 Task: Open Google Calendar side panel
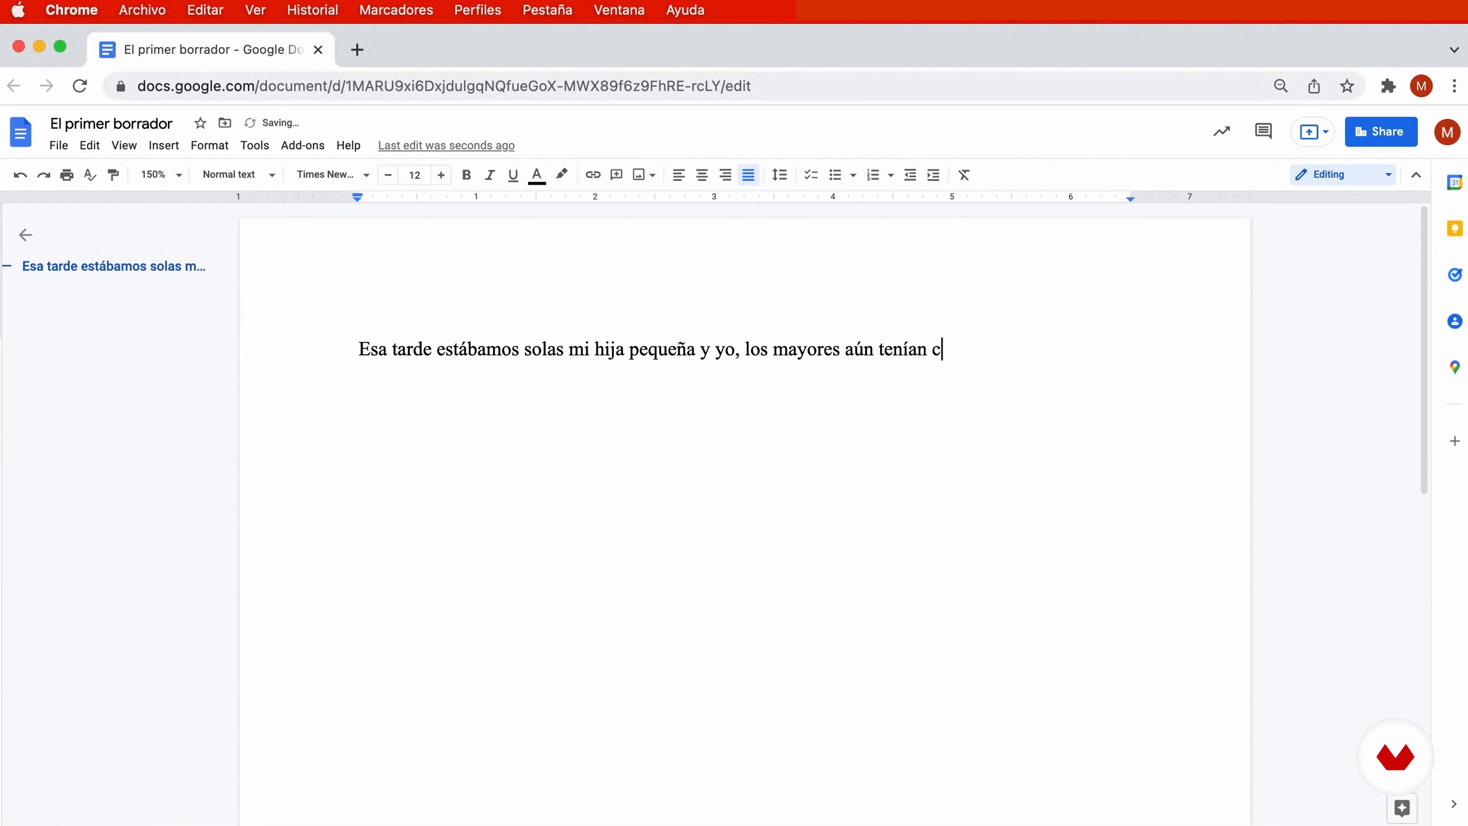point(1455,182)
